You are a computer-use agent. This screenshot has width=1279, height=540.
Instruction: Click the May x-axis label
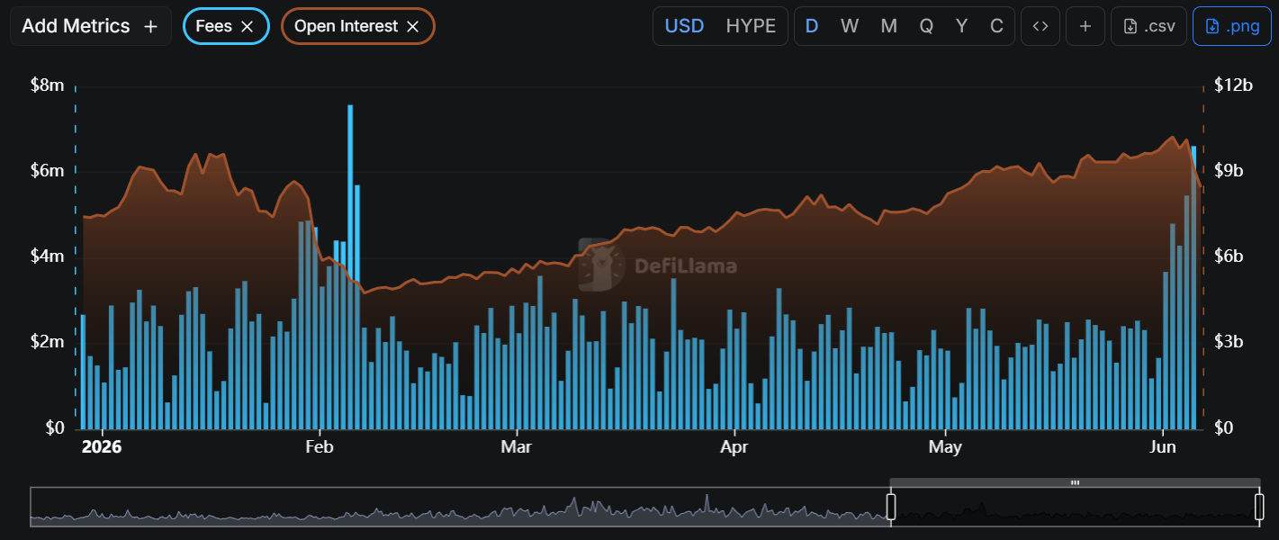pyautogui.click(x=945, y=447)
